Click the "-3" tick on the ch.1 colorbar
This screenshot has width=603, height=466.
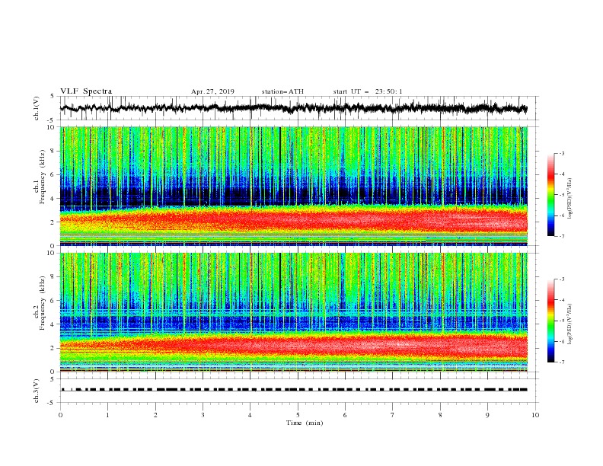point(562,153)
